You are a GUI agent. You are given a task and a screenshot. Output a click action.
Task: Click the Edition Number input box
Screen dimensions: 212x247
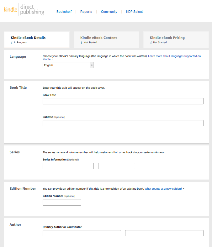coord(62,202)
